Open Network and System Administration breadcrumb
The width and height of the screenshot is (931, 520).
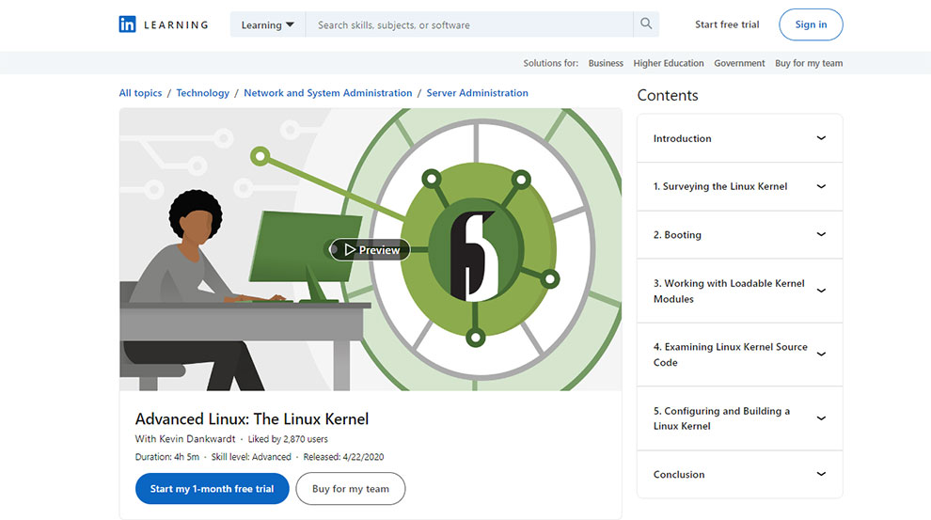(327, 93)
